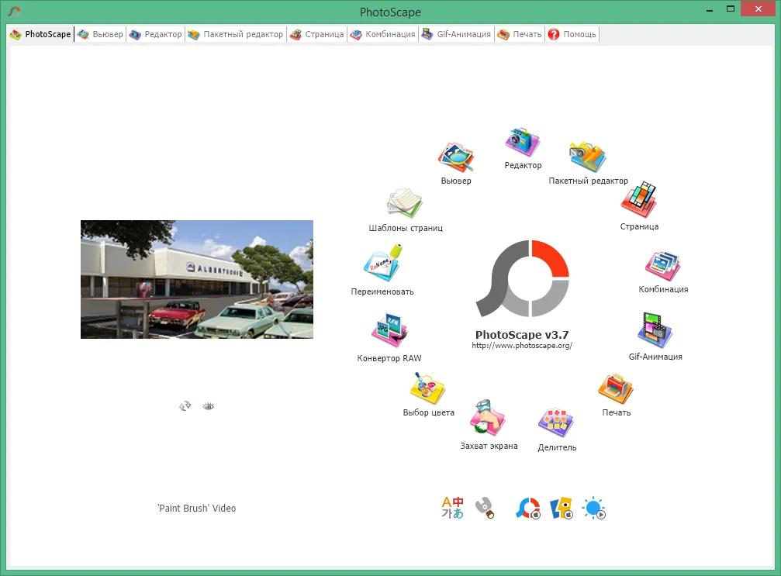Open the Помощь help tab
This screenshot has height=576, width=781.
pyautogui.click(x=572, y=35)
